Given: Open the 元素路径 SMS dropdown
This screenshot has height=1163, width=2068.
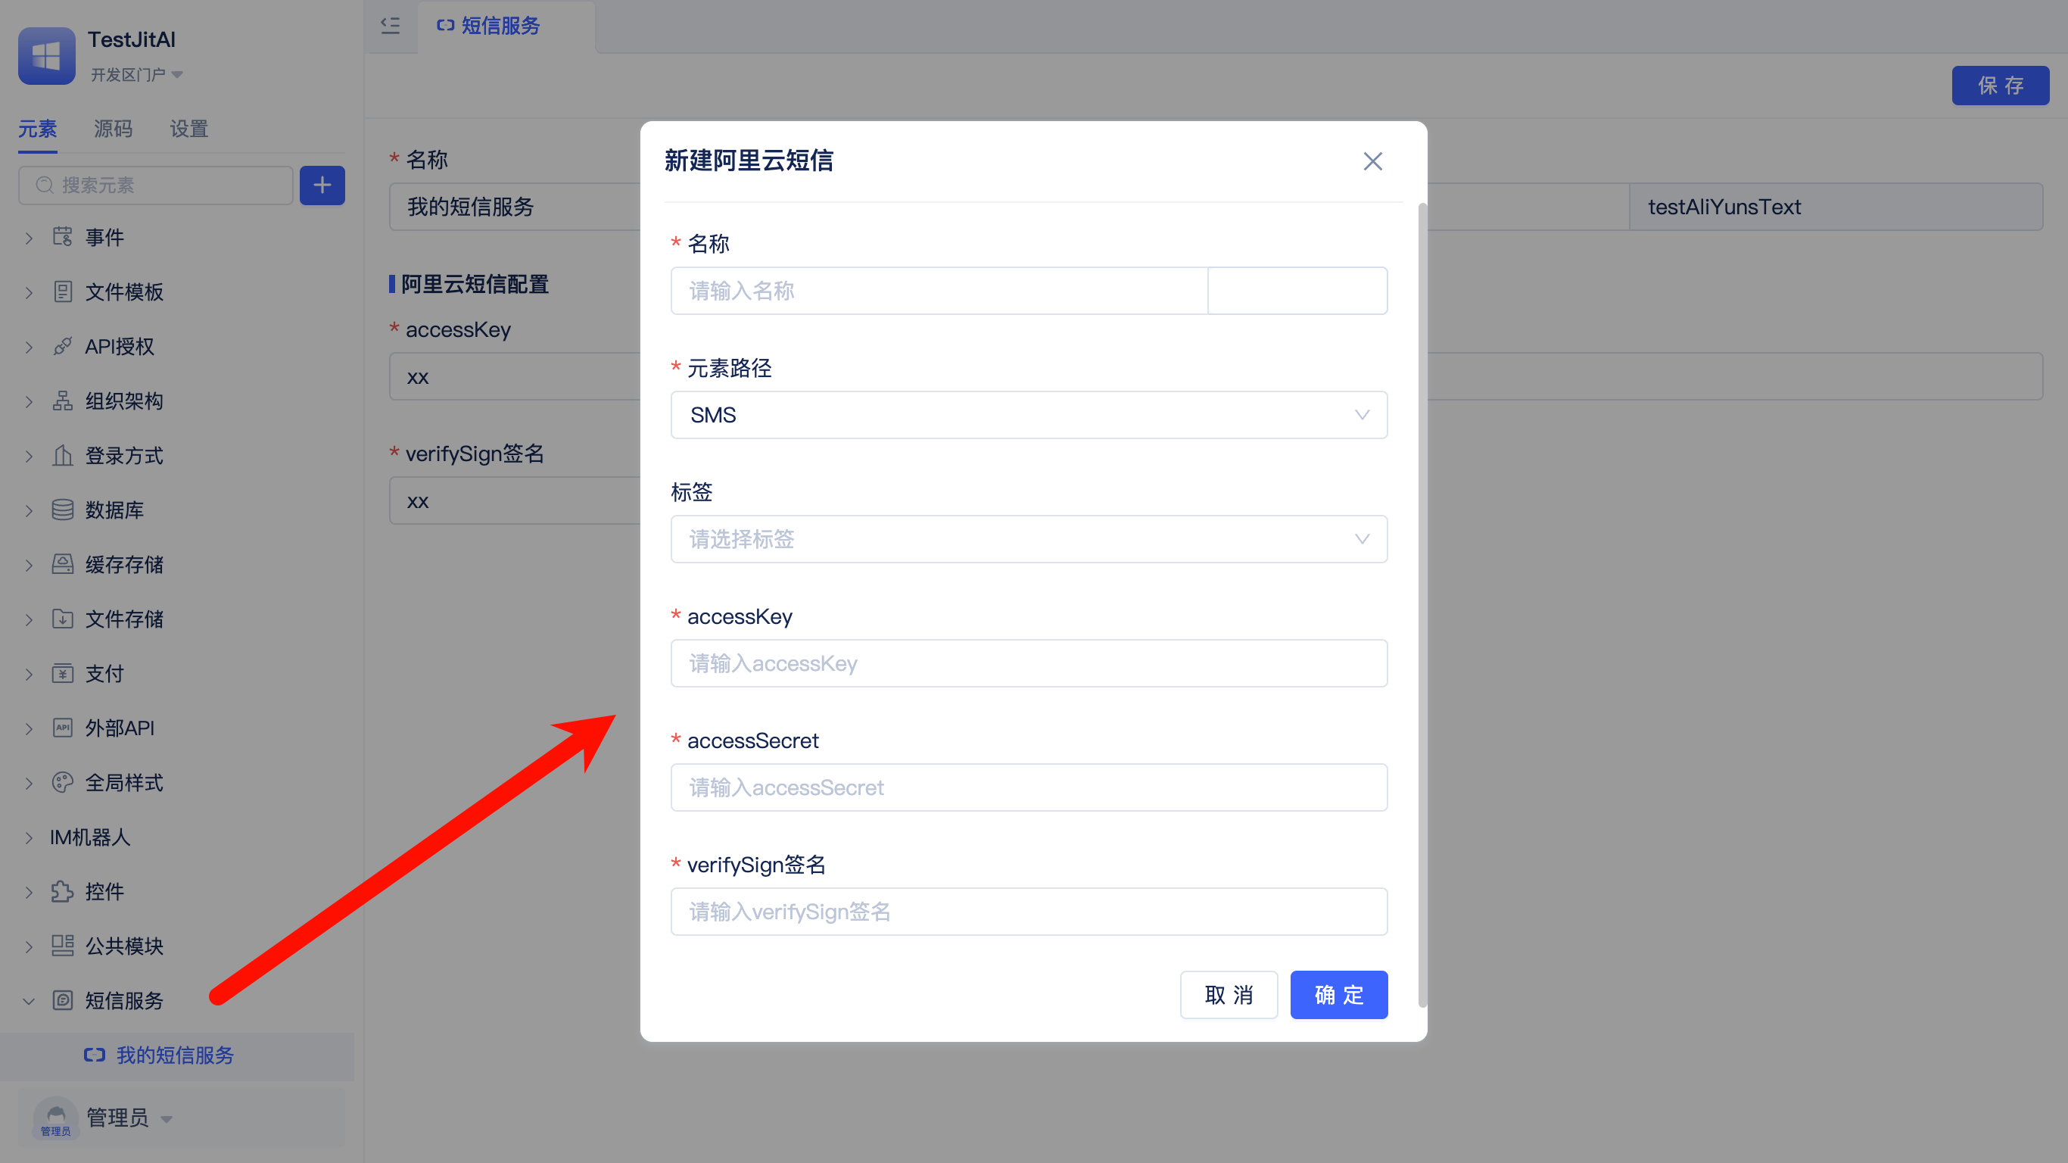Looking at the screenshot, I should pyautogui.click(x=1029, y=415).
